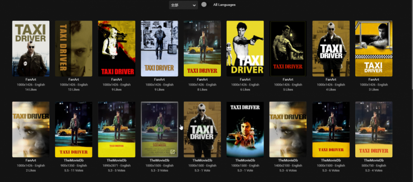Viewport: 413px width, 182px height.
Task: Select the FanArt poster with 14 Likes
Action: (31, 49)
